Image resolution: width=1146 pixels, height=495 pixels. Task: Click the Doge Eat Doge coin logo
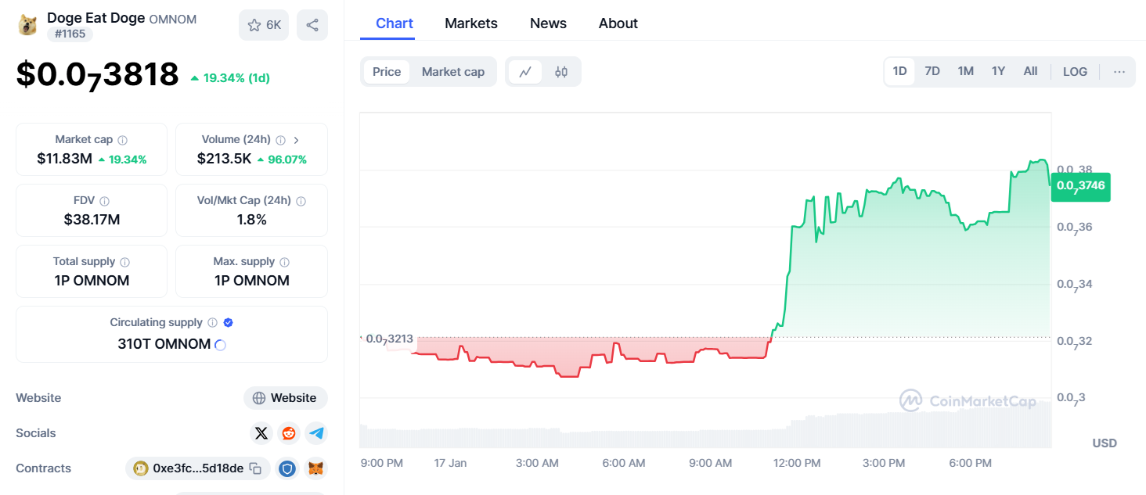27,25
